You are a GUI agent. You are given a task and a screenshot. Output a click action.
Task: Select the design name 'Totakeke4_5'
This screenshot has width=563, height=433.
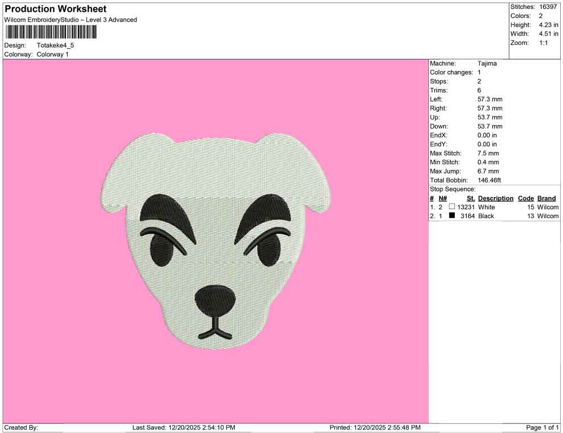tap(55, 45)
